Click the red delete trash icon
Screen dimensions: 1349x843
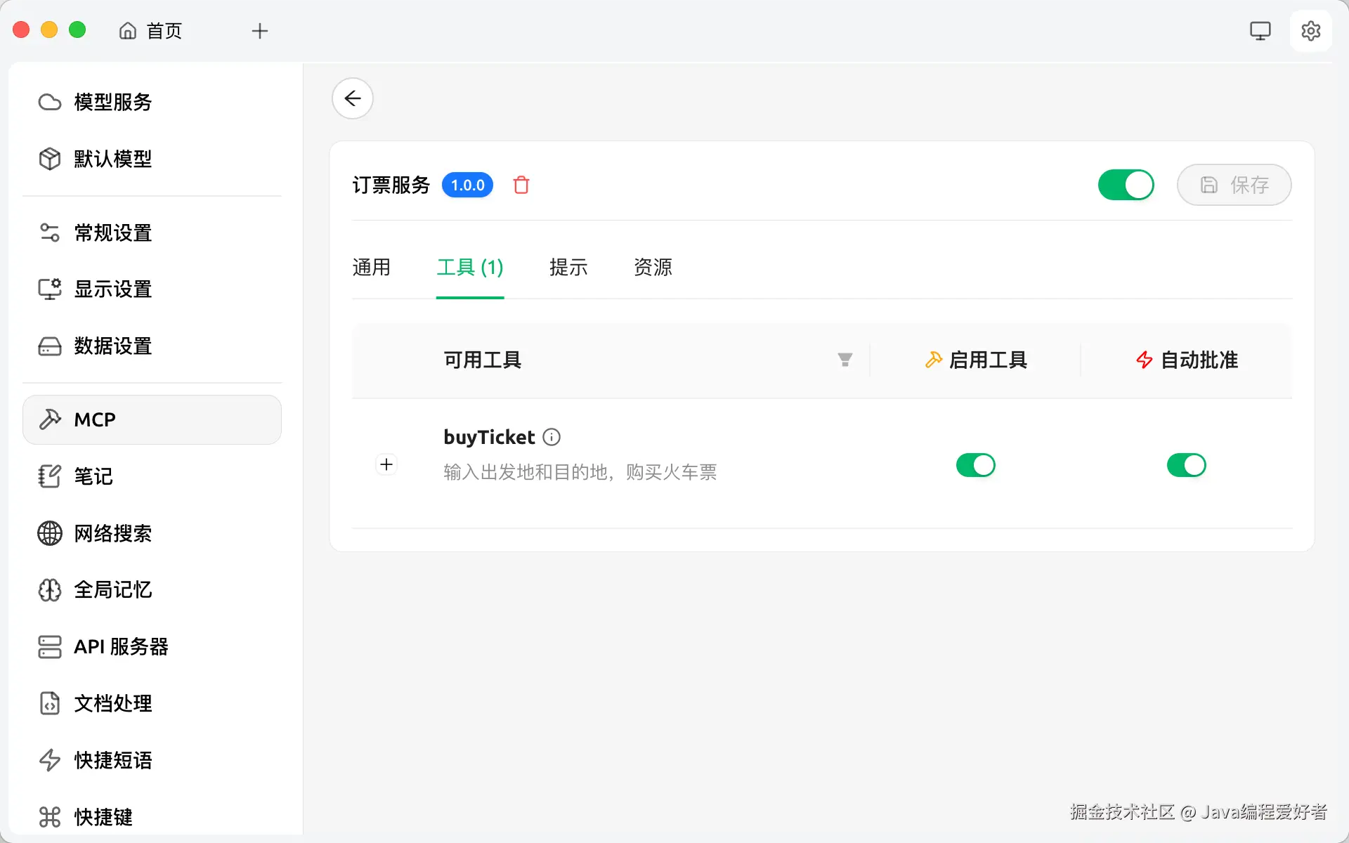pos(521,185)
